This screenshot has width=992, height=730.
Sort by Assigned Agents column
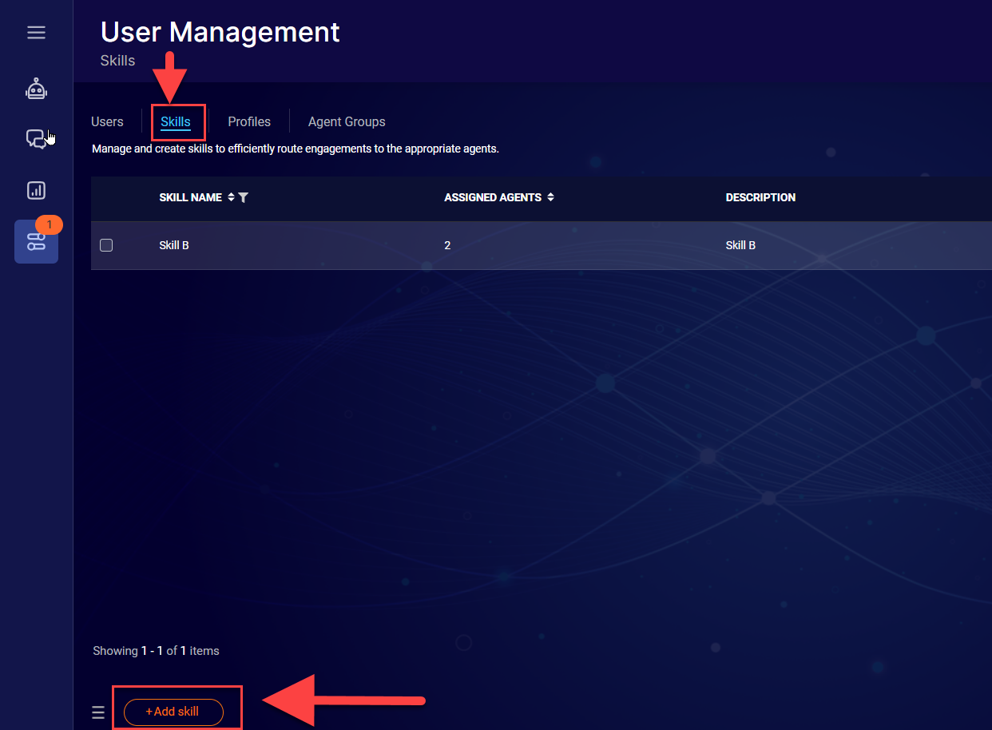(550, 197)
